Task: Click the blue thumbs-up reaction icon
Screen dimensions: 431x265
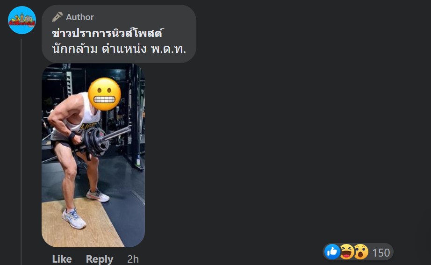Action: [332, 251]
